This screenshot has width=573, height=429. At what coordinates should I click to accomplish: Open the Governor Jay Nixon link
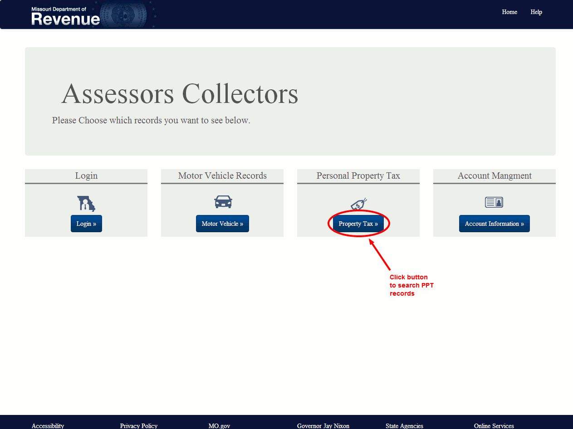click(x=323, y=425)
